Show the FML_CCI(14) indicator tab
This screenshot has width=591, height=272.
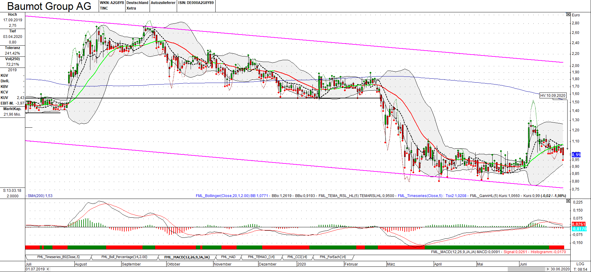(x=297, y=257)
